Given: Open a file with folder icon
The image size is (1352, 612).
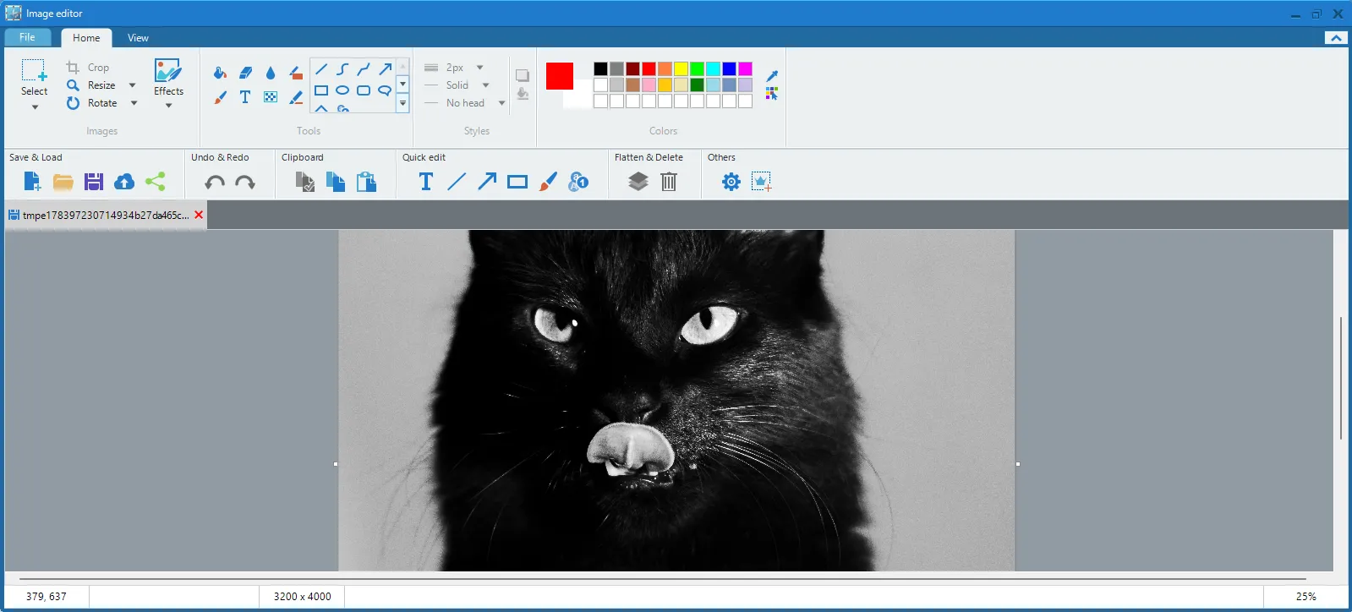Looking at the screenshot, I should pyautogui.click(x=63, y=182).
